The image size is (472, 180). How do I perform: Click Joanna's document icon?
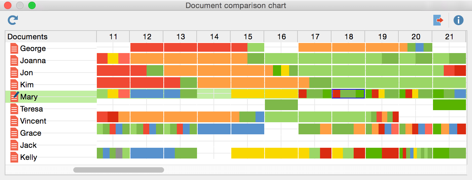point(14,60)
